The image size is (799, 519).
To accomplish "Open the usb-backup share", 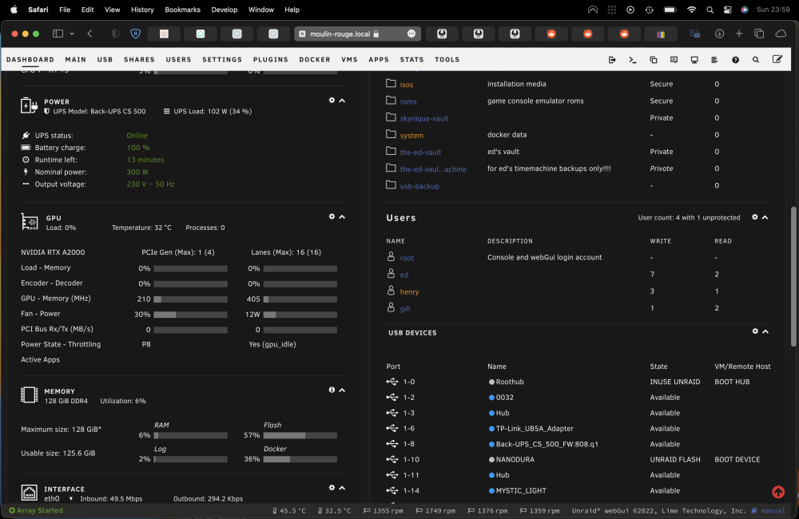I will [419, 186].
